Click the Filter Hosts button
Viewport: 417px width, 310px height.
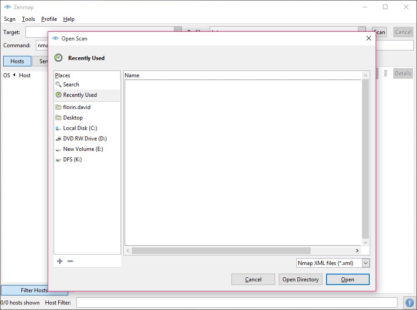[x=34, y=290]
